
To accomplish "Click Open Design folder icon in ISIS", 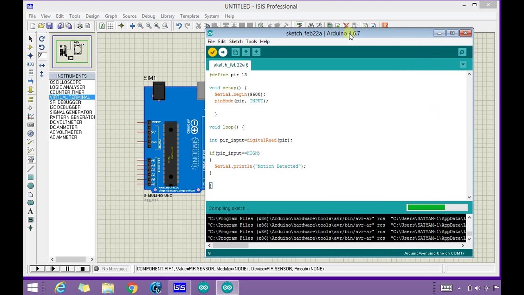I will (x=41, y=26).
